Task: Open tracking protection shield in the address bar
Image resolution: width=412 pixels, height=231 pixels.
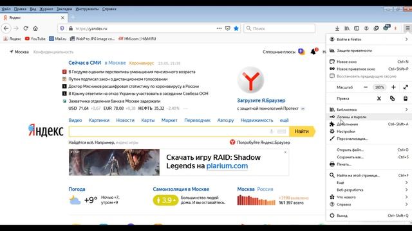Action: 62,28
